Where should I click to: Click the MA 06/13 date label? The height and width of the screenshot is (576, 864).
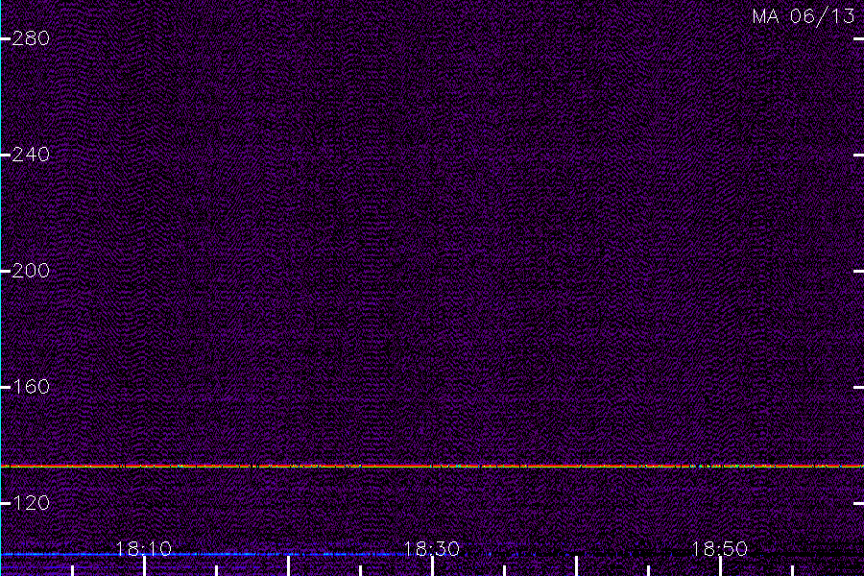point(804,16)
